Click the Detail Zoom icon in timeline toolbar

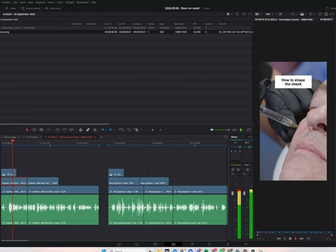(x=128, y=129)
